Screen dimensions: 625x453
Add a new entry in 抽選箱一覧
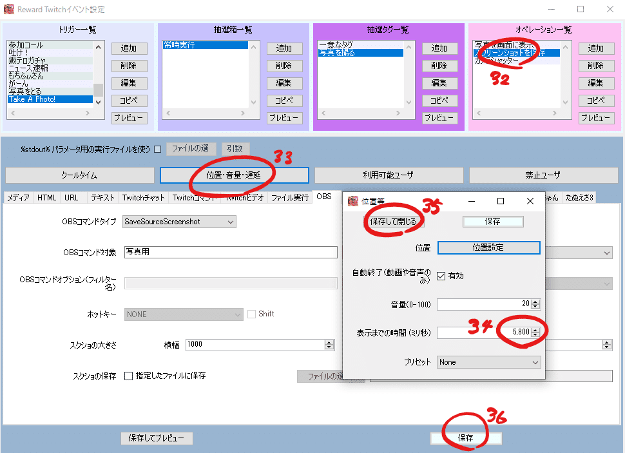coord(284,48)
